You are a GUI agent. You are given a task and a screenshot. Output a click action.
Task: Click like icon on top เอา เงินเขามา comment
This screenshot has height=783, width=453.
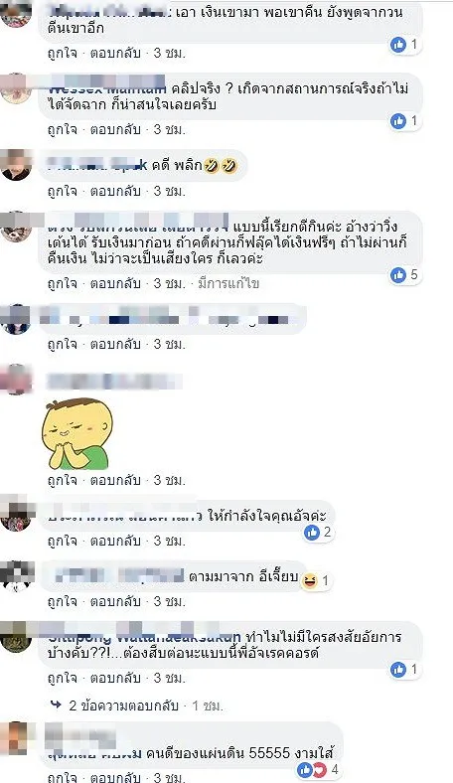[x=398, y=45]
